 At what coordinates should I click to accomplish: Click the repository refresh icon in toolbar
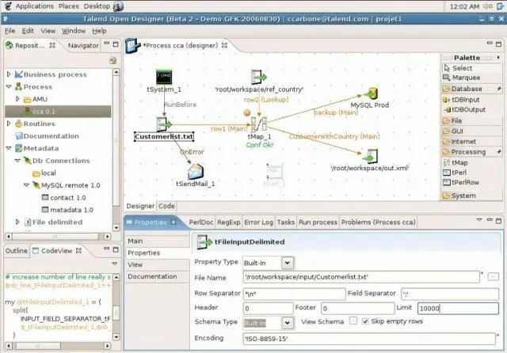click(112, 60)
